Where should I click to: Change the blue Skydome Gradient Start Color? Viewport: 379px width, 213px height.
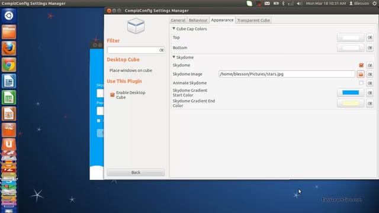pyautogui.click(x=351, y=93)
